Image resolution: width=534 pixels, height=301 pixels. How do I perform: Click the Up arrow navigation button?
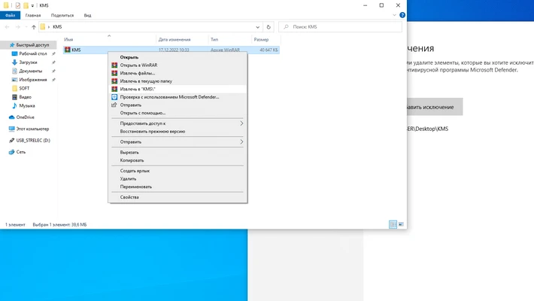[x=34, y=27]
